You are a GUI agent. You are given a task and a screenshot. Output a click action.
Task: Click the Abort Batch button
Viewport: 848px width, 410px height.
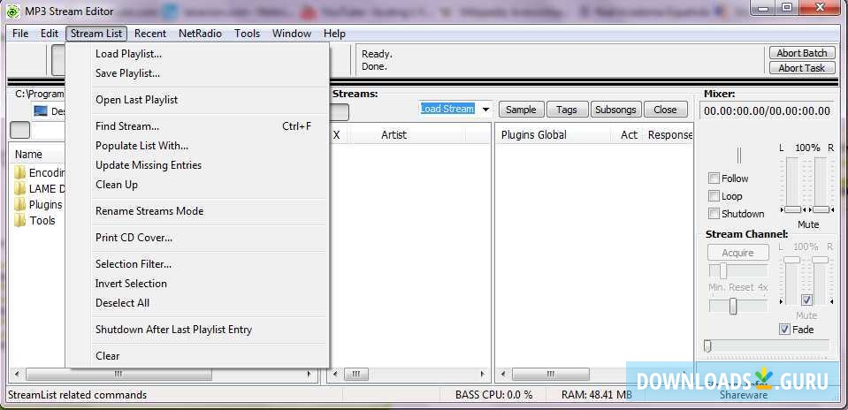click(x=802, y=53)
